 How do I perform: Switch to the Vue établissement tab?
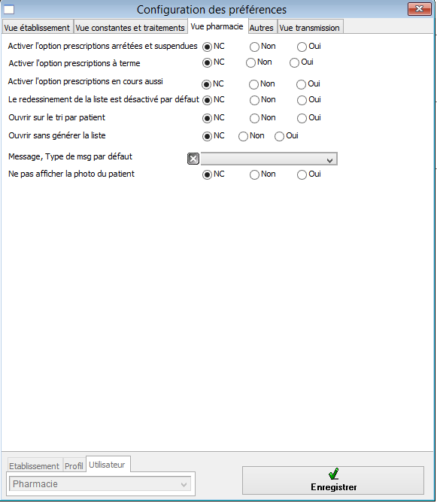pos(37,28)
